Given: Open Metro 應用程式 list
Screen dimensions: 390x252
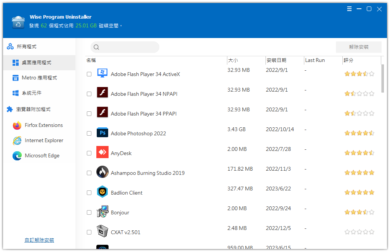Looking at the screenshot, I should coord(39,78).
